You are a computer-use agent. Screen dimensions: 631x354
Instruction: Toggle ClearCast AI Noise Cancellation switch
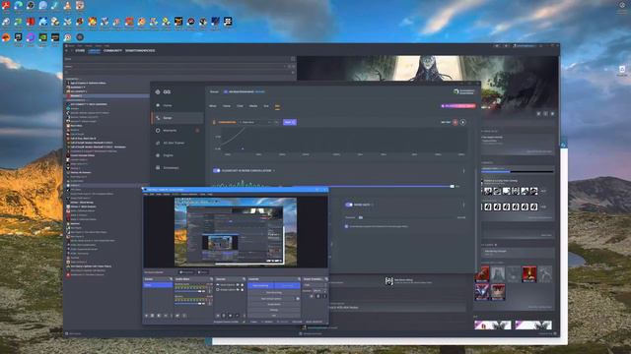pyautogui.click(x=216, y=170)
